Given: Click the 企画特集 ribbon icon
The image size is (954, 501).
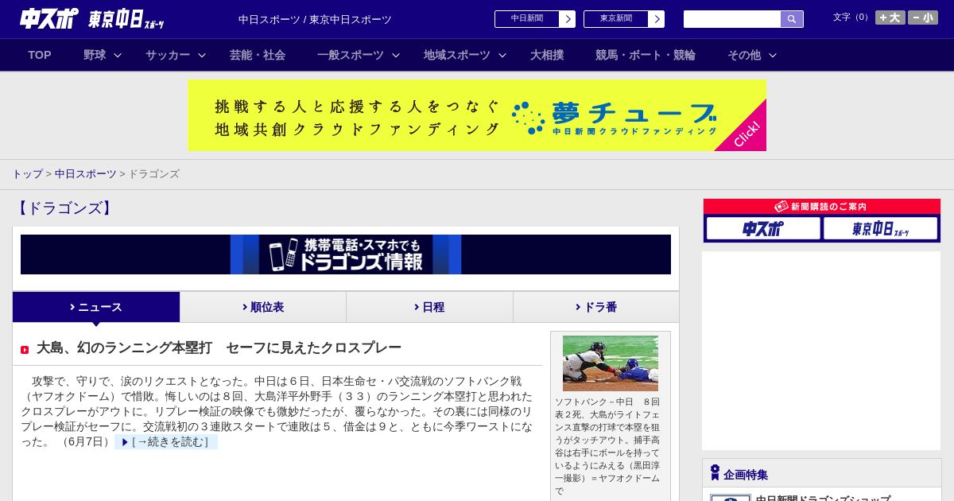Looking at the screenshot, I should coord(715,473).
